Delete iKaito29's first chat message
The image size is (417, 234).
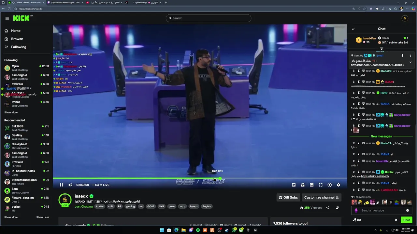coord(354,71)
